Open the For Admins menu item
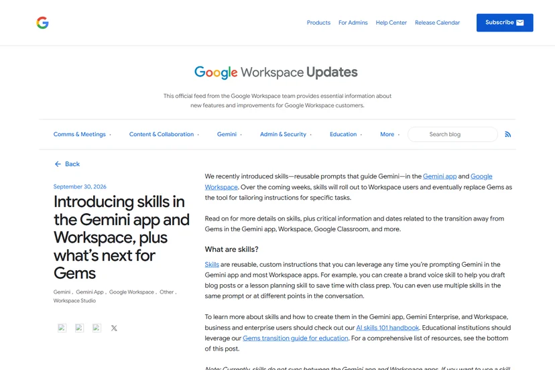Image resolution: width=555 pixels, height=370 pixels. coord(353,23)
